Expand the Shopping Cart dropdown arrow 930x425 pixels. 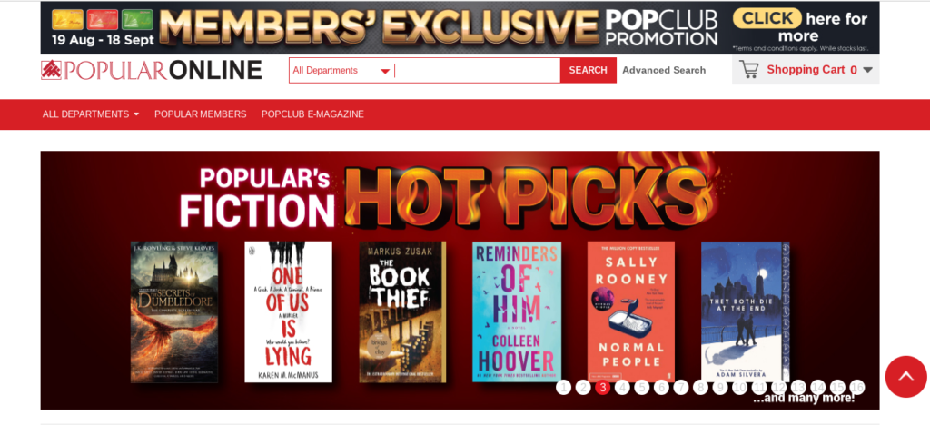(x=867, y=70)
